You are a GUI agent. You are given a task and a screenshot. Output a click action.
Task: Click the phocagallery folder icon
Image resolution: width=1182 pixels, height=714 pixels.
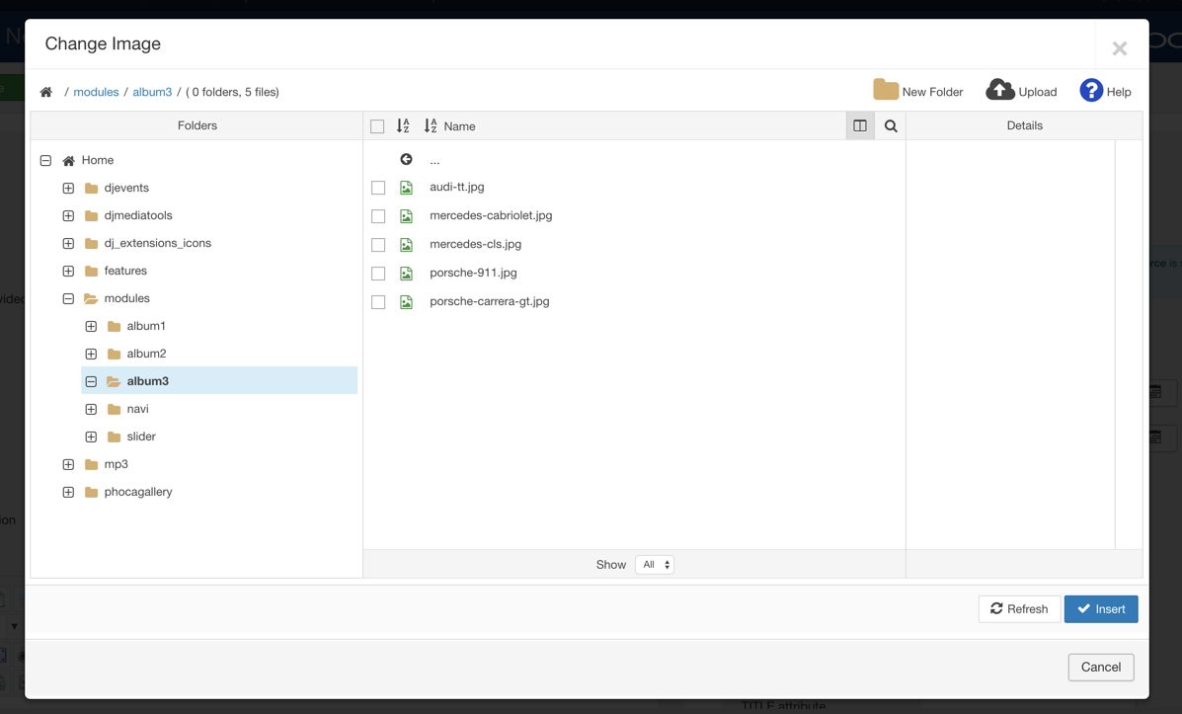91,493
